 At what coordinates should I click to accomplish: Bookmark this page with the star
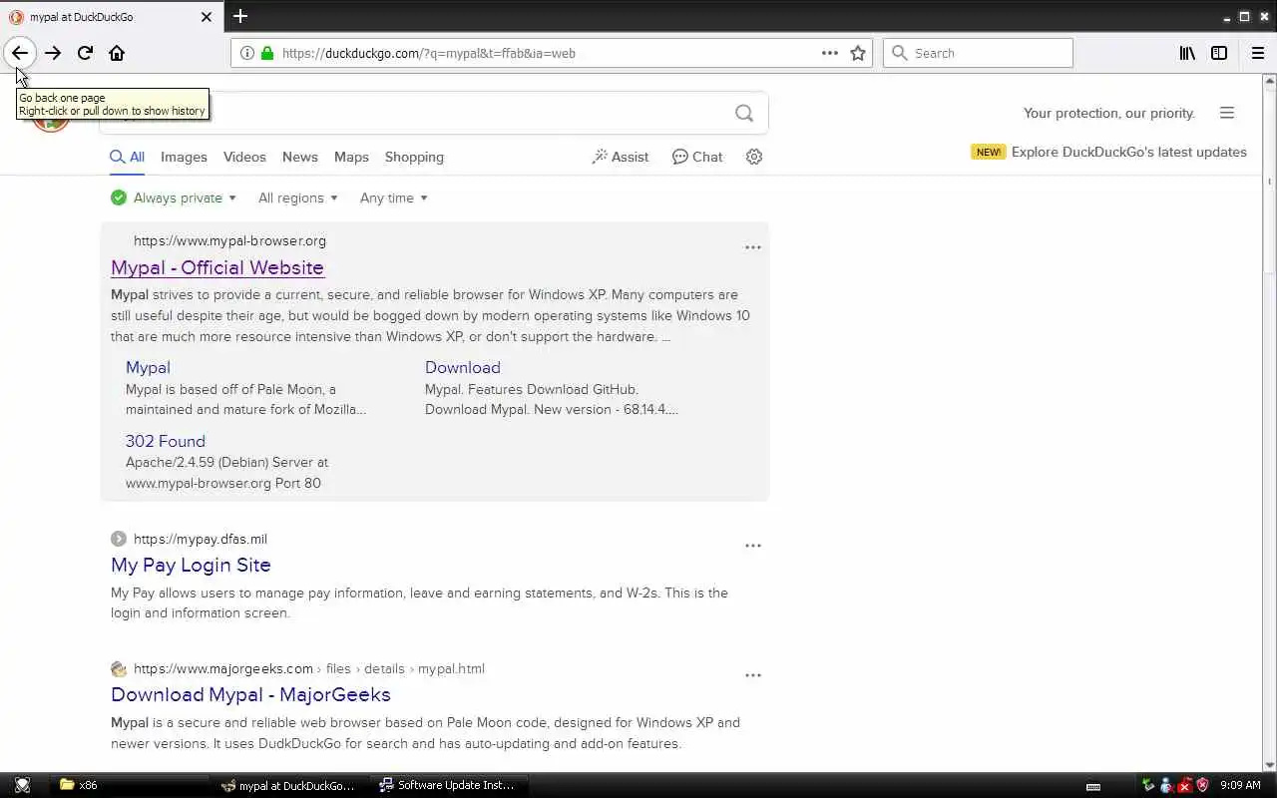[x=858, y=53]
